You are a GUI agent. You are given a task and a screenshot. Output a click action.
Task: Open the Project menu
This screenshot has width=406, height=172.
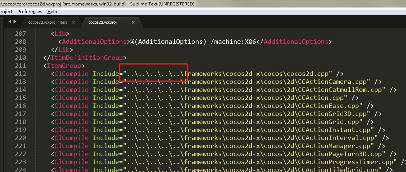pos(6,12)
